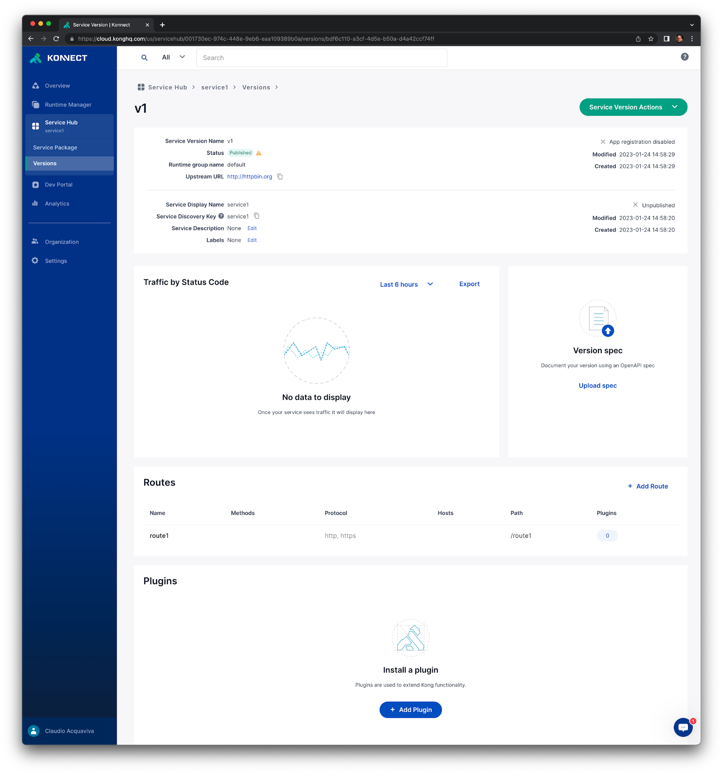Click the route1 plugins count badge

click(x=607, y=536)
